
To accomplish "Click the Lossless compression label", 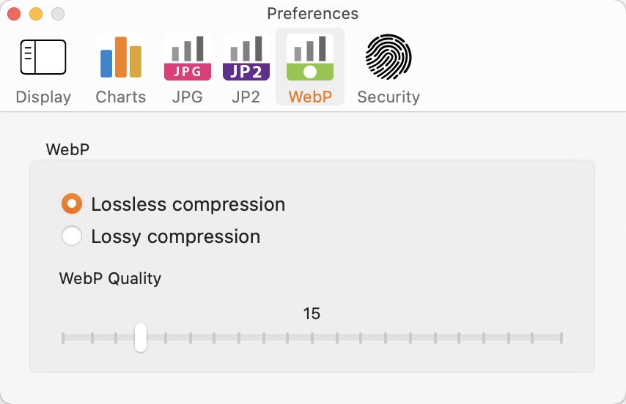I will tap(188, 204).
